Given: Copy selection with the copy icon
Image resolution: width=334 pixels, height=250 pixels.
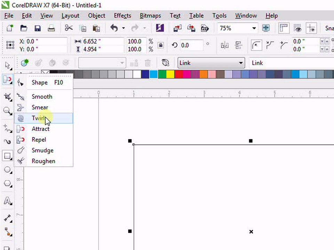Looking at the screenshot, I should (x=82, y=28).
